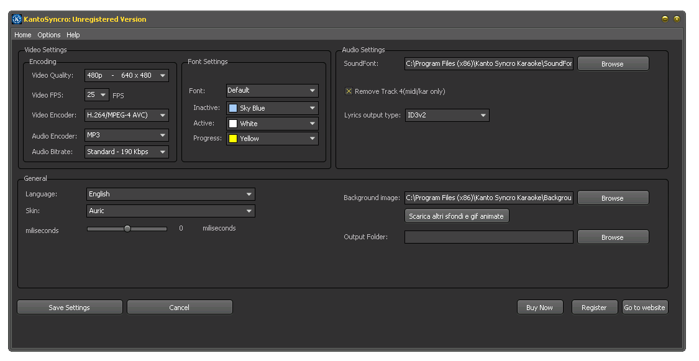
Task: Click the SoundFont path field
Action: [489, 64]
